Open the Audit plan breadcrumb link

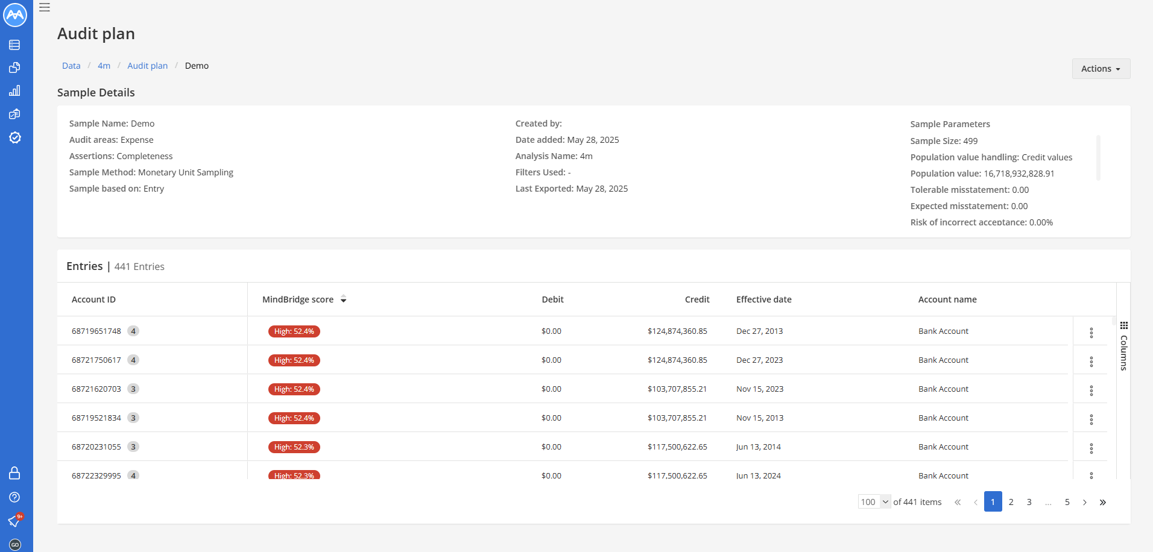(147, 65)
